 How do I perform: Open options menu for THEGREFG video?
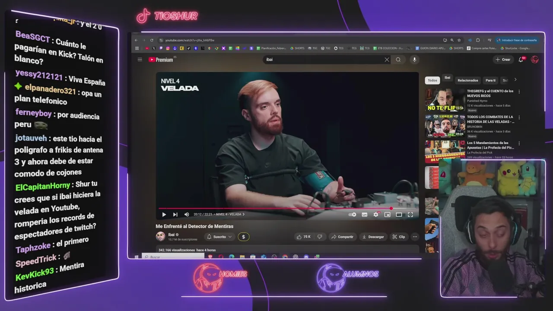[x=519, y=92]
